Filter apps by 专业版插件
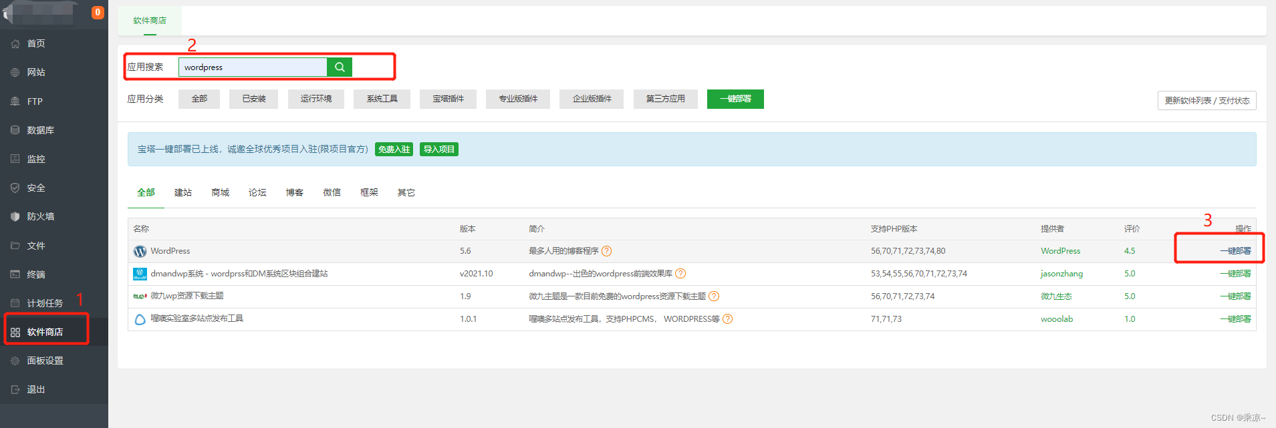Screen dimensions: 1276x428 click(518, 99)
